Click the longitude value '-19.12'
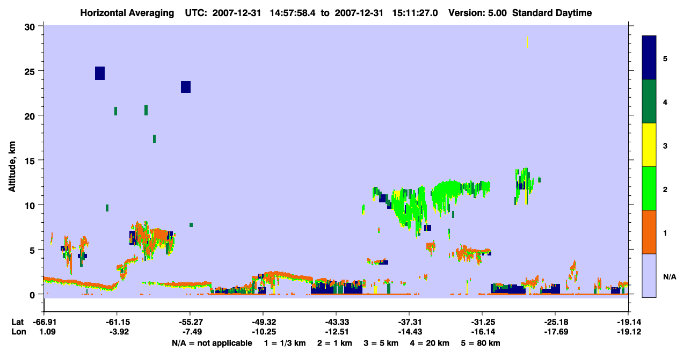 [x=628, y=332]
